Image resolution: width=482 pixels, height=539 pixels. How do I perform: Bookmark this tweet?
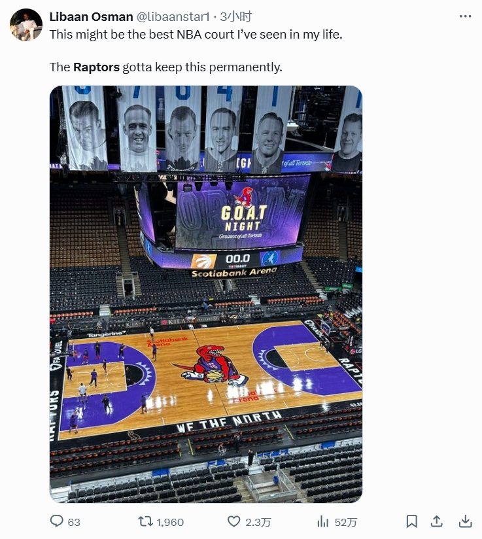(x=411, y=521)
